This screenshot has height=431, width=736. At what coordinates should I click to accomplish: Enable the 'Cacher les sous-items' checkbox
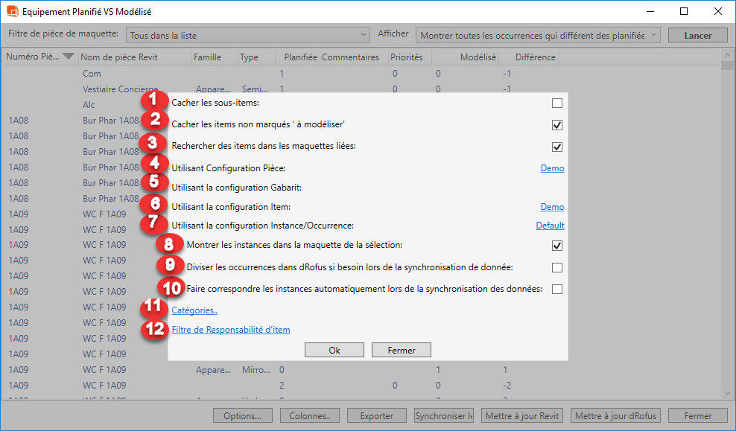[x=557, y=103]
